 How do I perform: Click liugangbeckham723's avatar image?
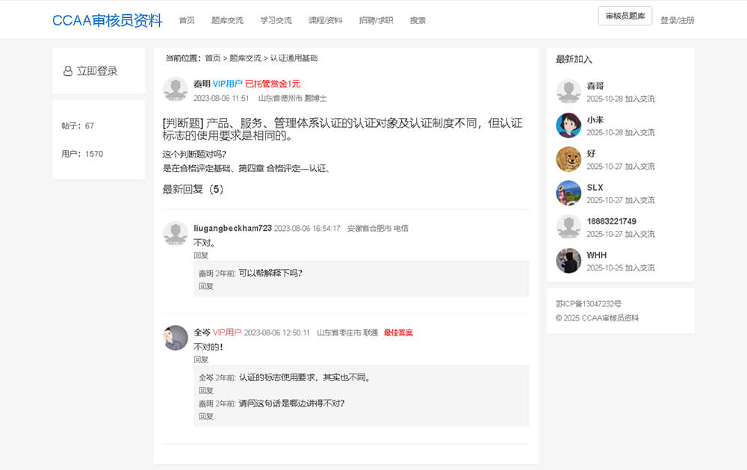coord(175,233)
